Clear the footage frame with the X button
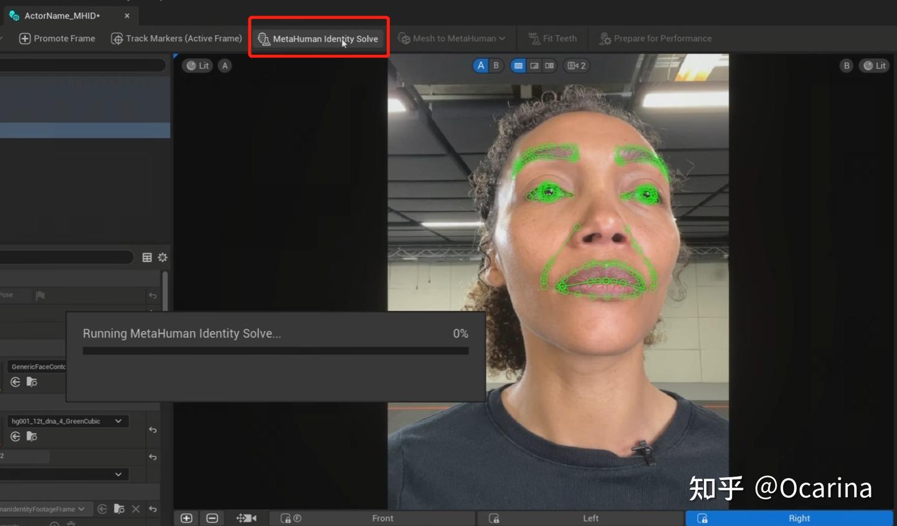Screen dimensions: 897x526 136,509
